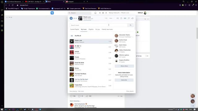Screen dimensions: 198x111
Task: Open Alexander Zhukov's music
Action: (124, 36)
